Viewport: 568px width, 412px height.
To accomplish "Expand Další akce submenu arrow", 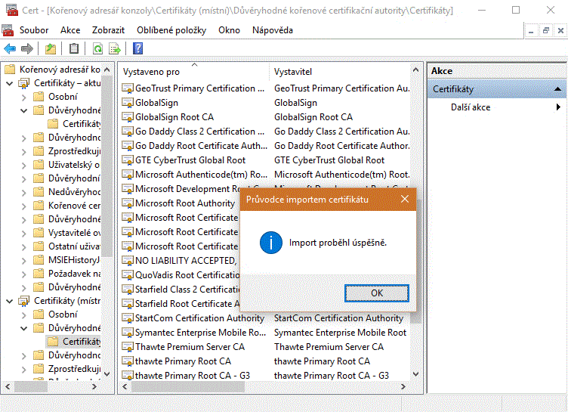I will tap(558, 107).
